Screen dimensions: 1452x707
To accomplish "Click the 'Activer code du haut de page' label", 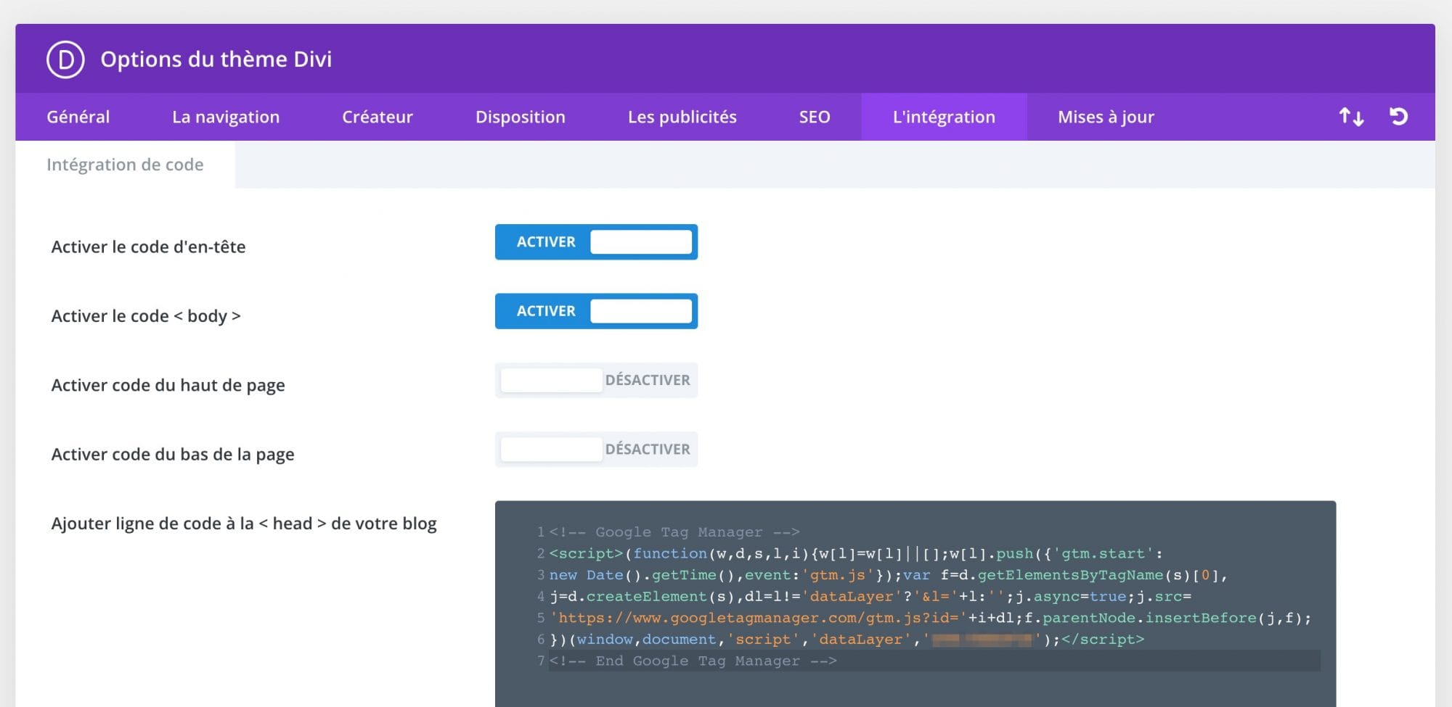I will coord(168,385).
